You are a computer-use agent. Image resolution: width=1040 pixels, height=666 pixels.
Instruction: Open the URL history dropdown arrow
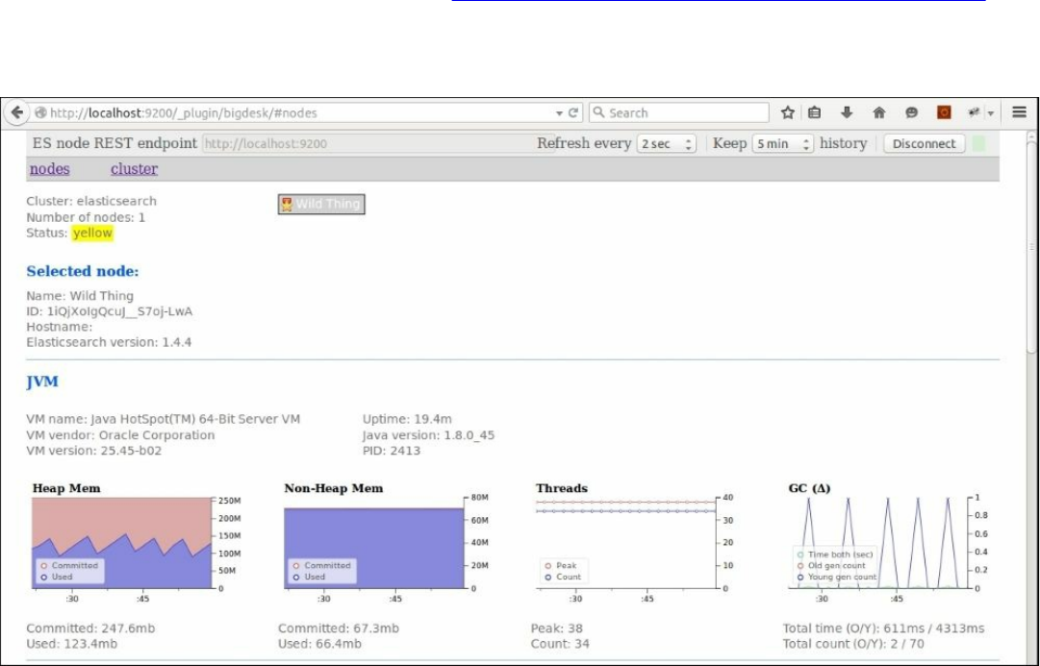pyautogui.click(x=559, y=113)
